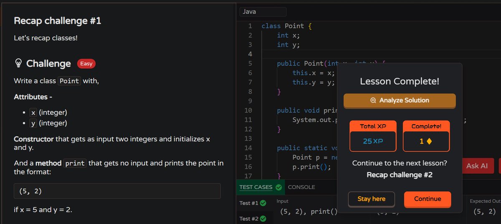The height and width of the screenshot is (224, 501).
Task: Place cursor on 'int x;' code line
Action: tap(288, 35)
